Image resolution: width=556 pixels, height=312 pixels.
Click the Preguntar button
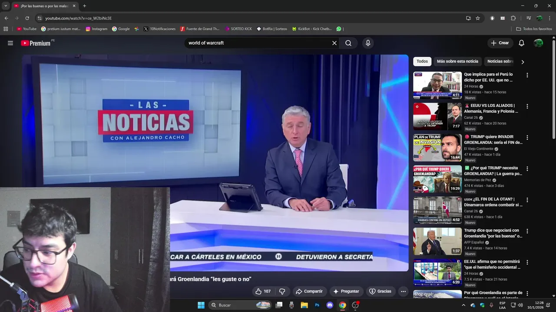coord(346,291)
